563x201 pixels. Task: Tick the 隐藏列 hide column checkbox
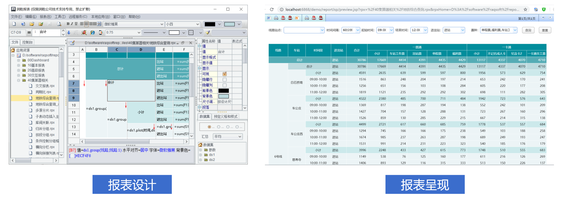[x=225, y=85]
